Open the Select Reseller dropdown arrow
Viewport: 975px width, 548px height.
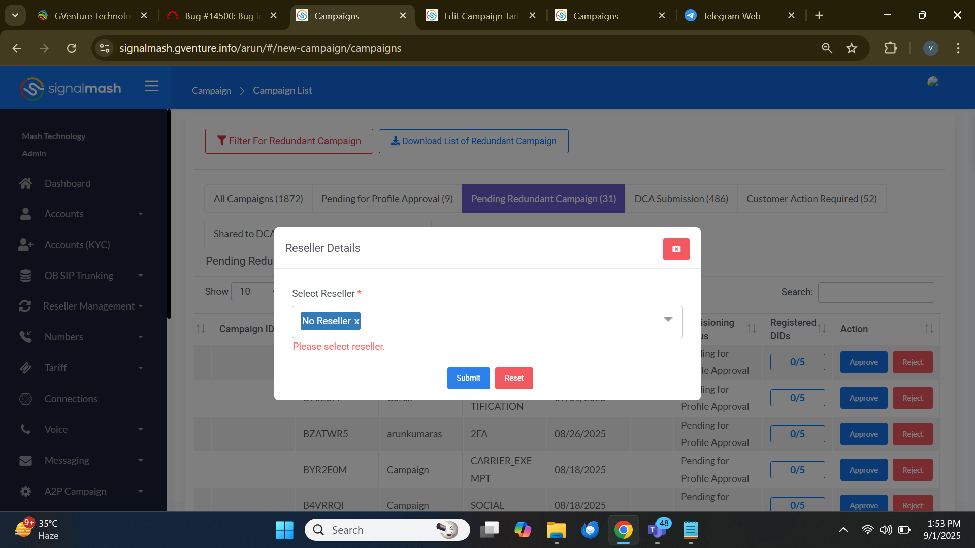click(668, 319)
